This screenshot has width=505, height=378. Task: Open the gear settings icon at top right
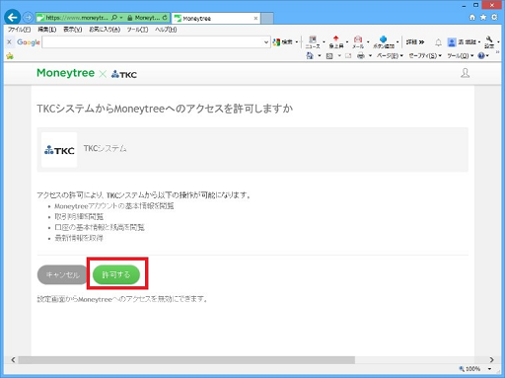click(494, 17)
